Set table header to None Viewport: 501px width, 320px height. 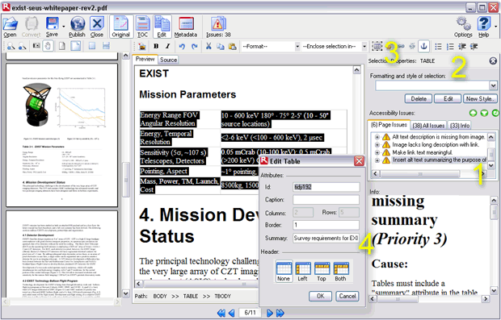coord(284,272)
